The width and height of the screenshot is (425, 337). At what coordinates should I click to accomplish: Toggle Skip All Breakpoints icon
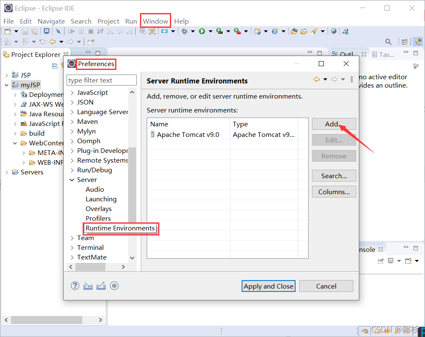click(58, 32)
